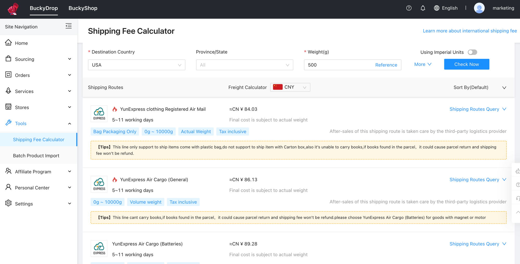The image size is (520, 264).
Task: Click the BuckyDrop squirrel logo
Action: coord(13,9)
